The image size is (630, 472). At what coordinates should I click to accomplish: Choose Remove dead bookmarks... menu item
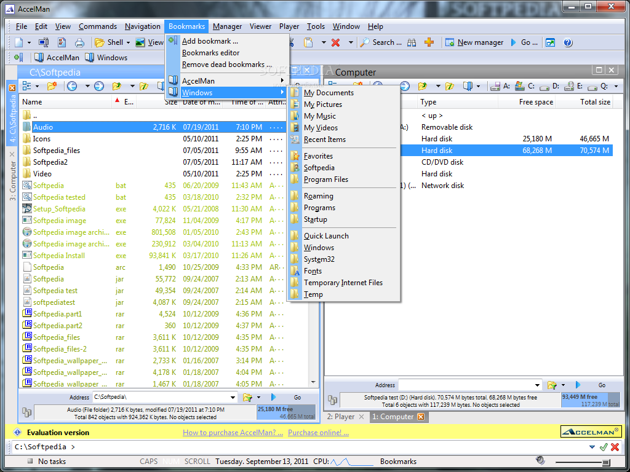(x=226, y=64)
